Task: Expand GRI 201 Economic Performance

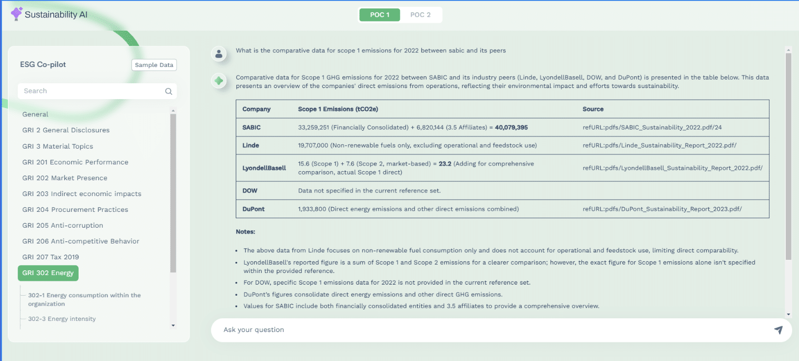Action: (75, 162)
